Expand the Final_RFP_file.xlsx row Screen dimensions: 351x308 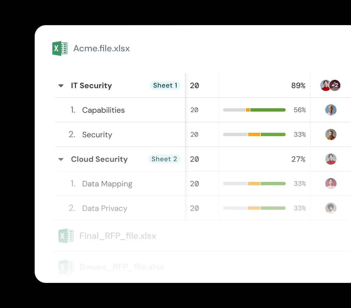tap(118, 236)
